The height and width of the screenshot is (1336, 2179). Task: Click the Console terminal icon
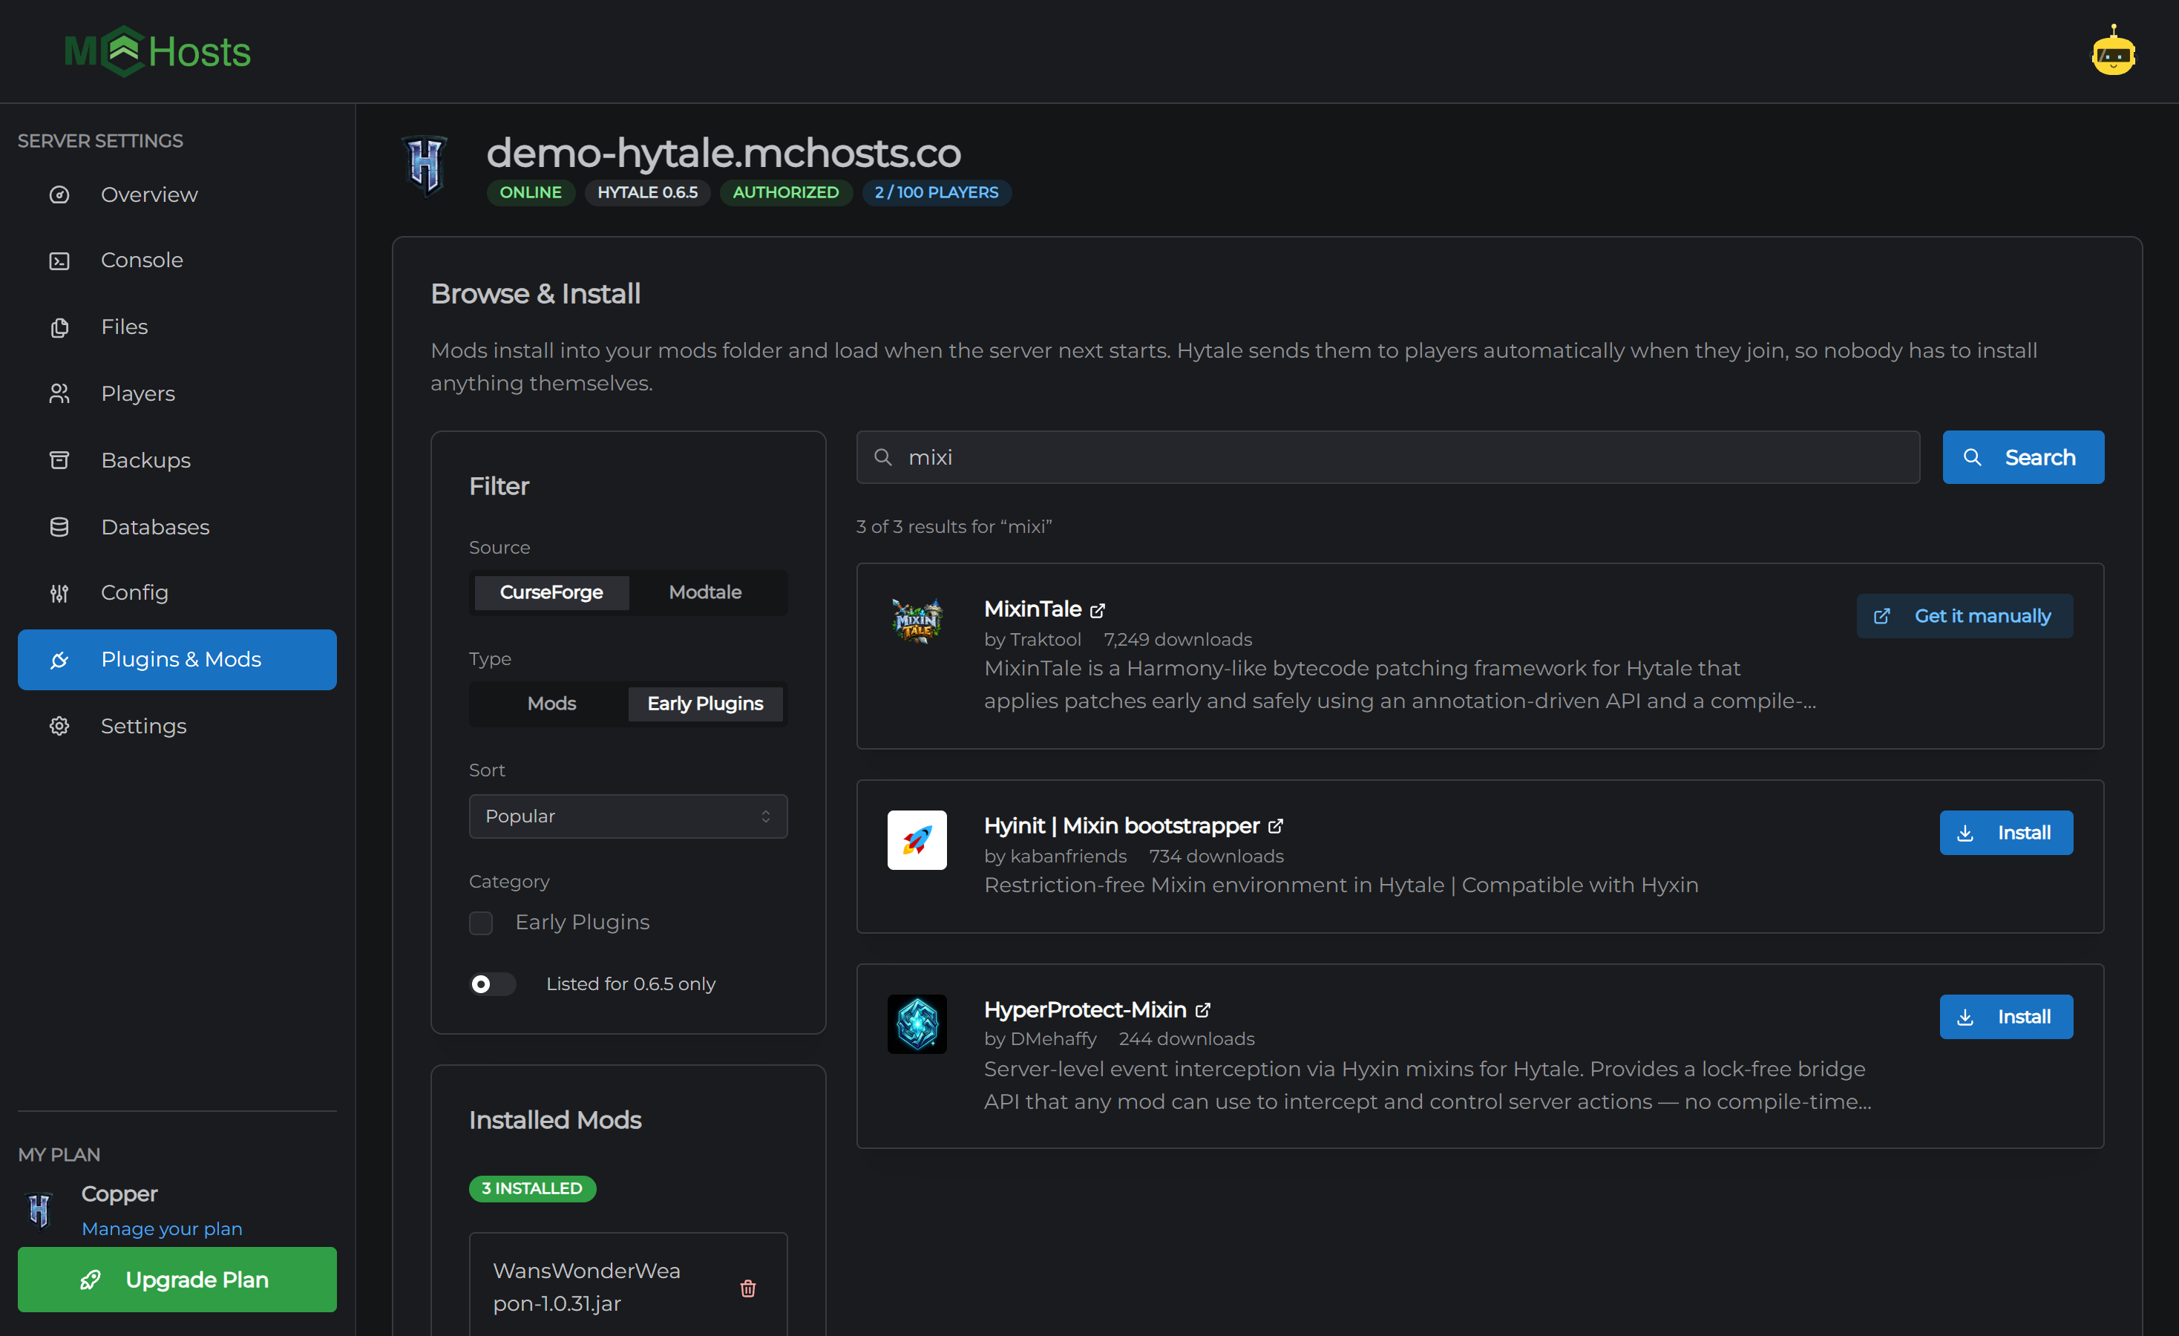[59, 261]
